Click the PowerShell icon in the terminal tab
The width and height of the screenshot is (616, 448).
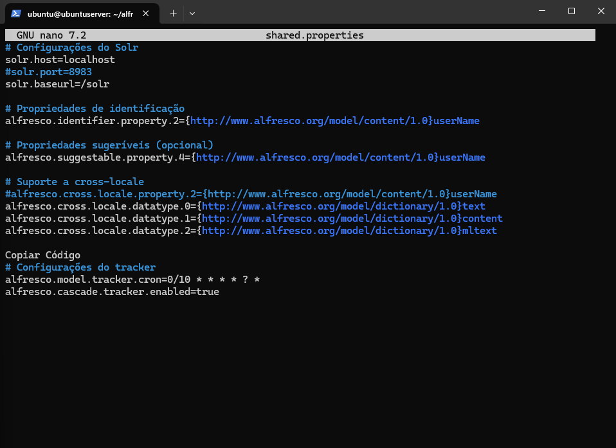click(16, 13)
